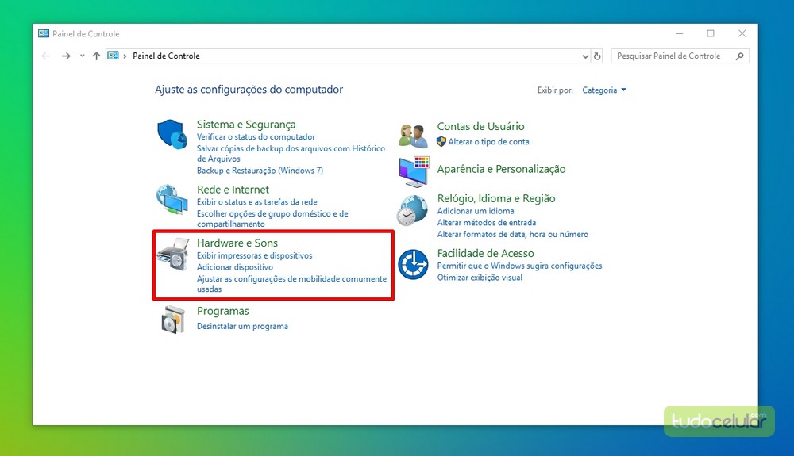The height and width of the screenshot is (456, 794).
Task: Open Adicionar um idioma link
Action: tap(476, 211)
